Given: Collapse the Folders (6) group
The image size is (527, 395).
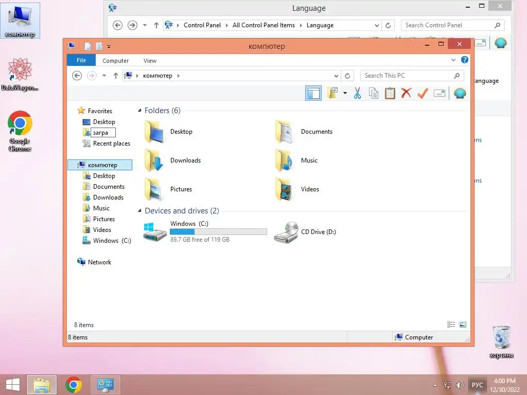Looking at the screenshot, I should tap(139, 111).
